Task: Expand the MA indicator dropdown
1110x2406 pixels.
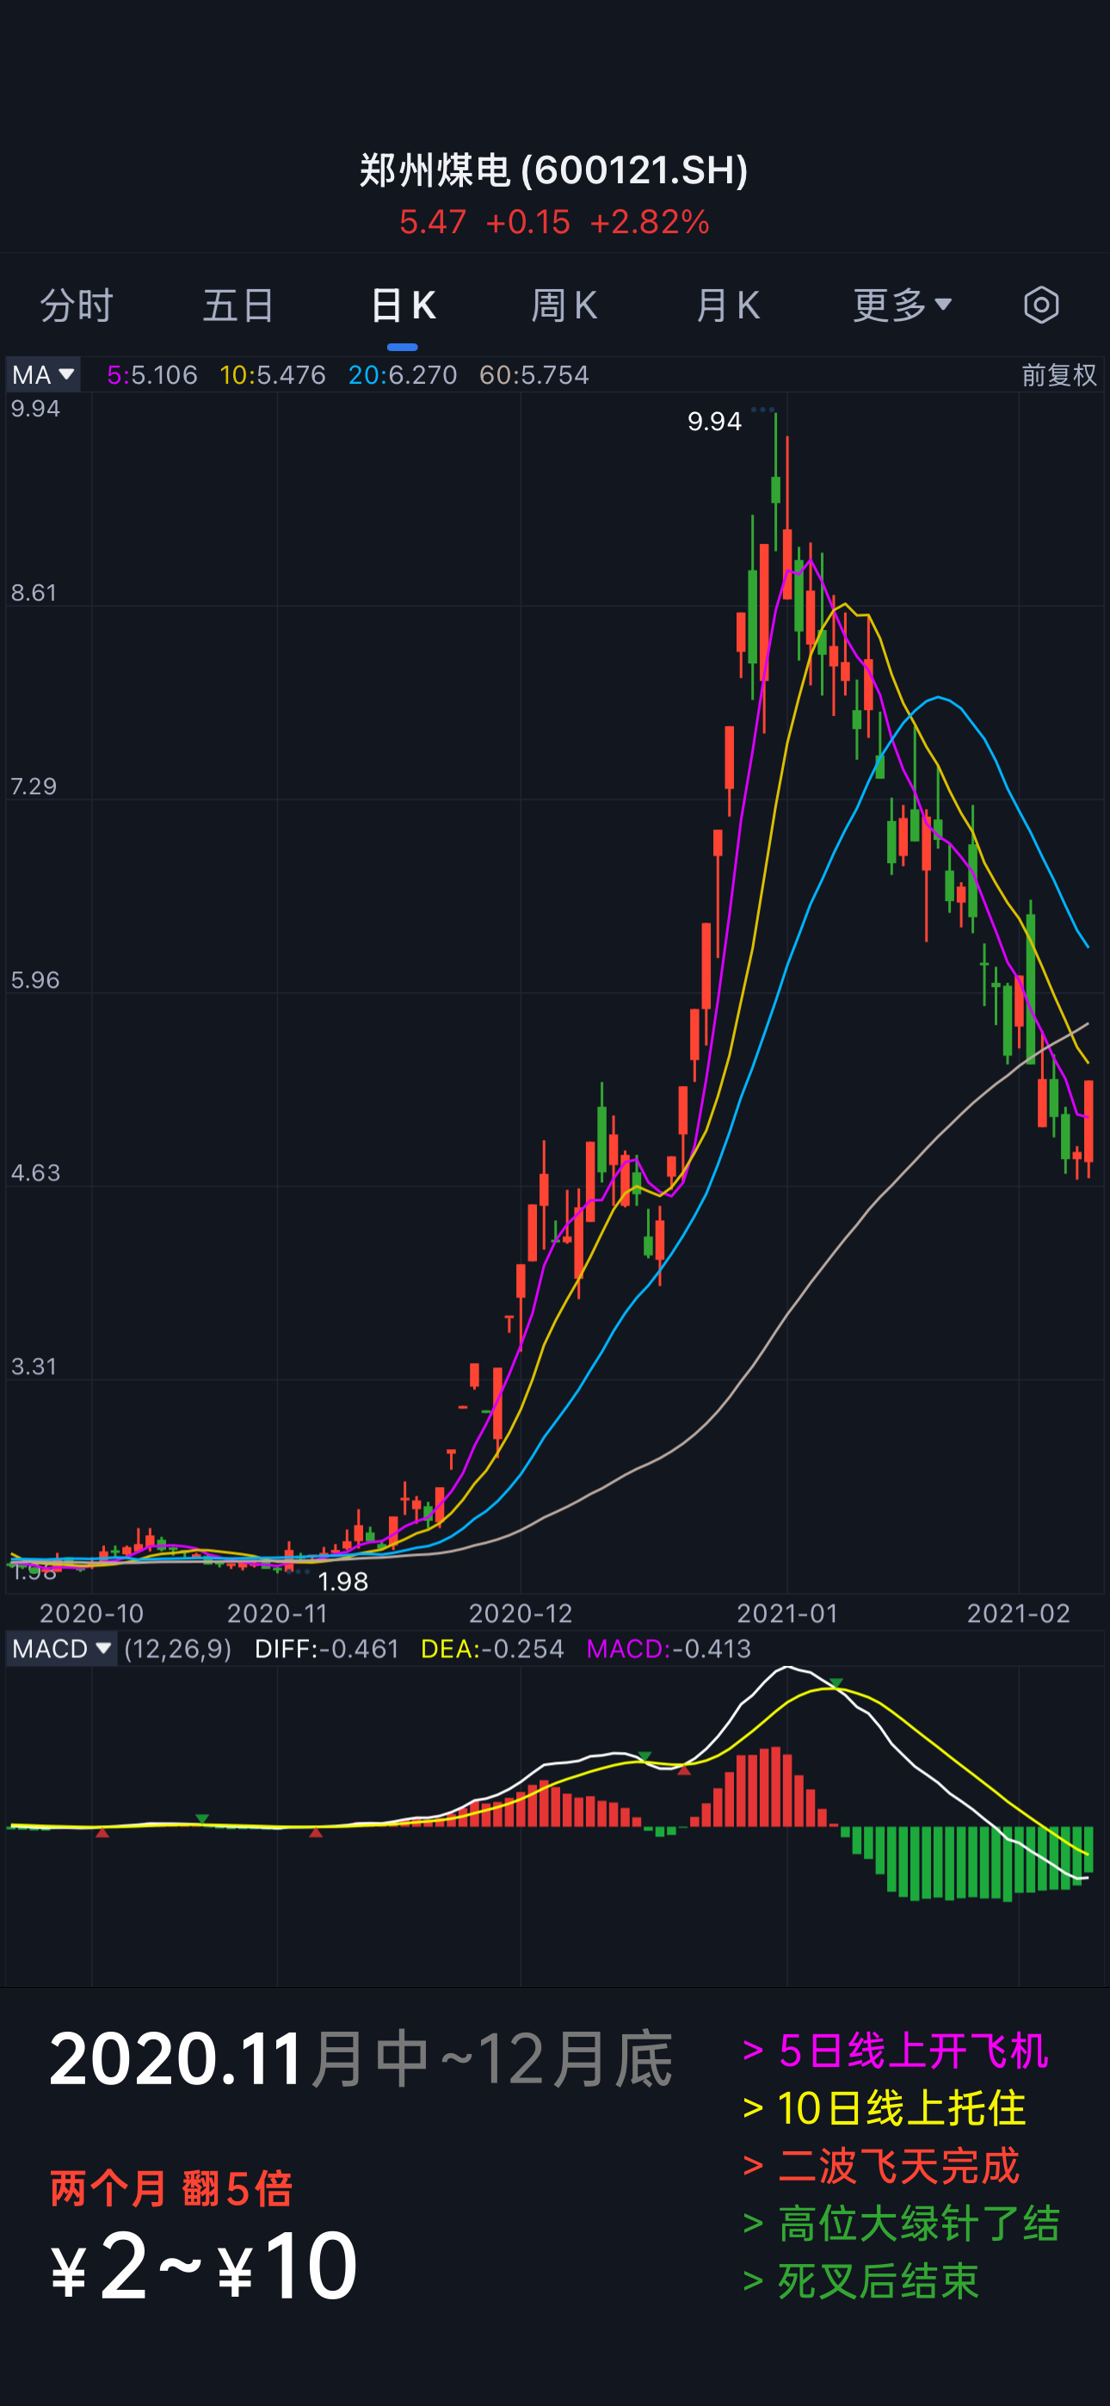Action: [43, 375]
